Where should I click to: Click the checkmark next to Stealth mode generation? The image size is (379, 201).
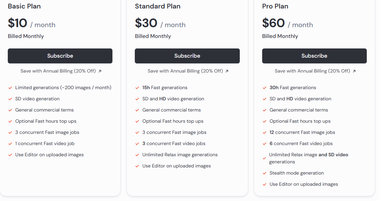pos(264,173)
